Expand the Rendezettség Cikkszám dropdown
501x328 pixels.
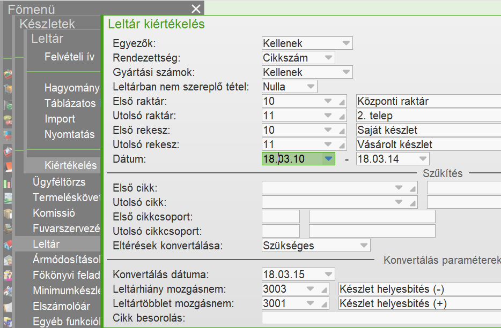328,58
